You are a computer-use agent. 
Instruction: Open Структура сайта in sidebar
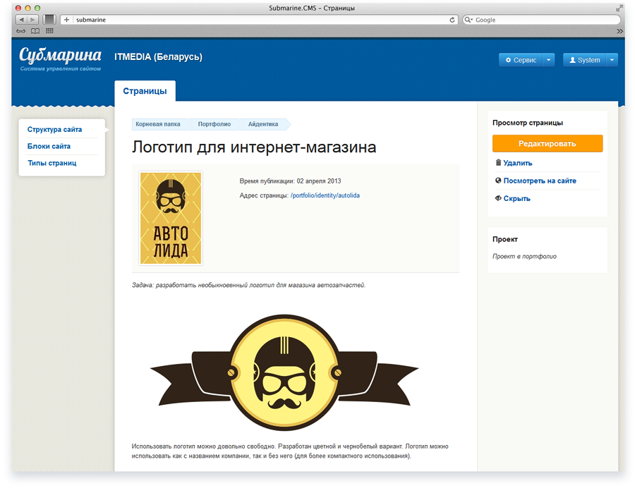54,130
